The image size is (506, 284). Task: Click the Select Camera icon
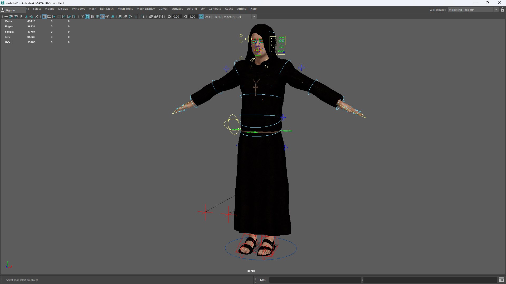[6, 17]
